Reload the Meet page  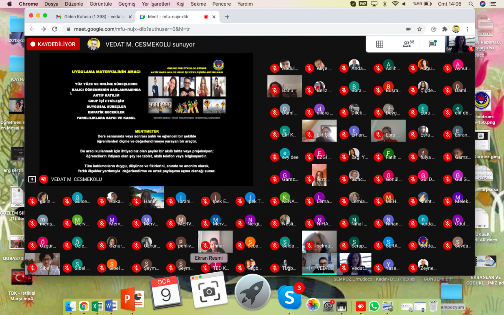55,29
